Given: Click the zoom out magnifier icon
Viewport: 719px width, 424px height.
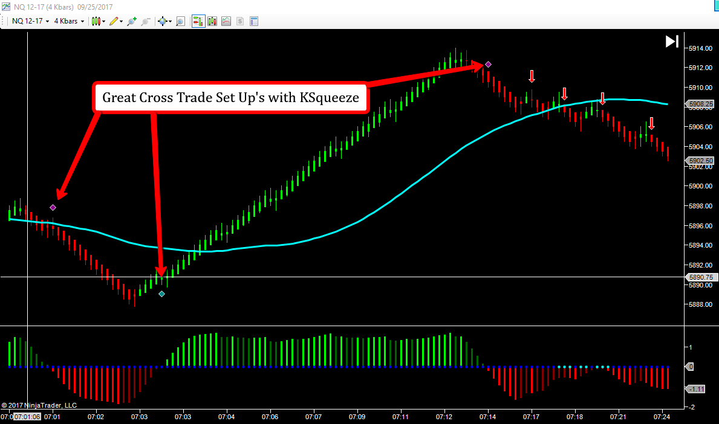Looking at the screenshot, I should (x=145, y=21).
